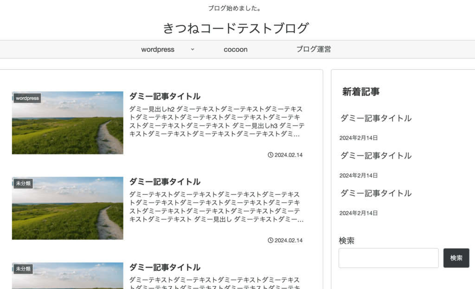Open the wordpress navigation menu item
The width and height of the screenshot is (475, 289).
pos(158,49)
